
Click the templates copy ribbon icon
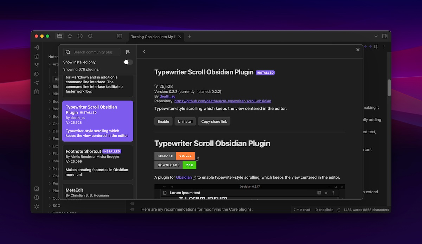tap(37, 74)
